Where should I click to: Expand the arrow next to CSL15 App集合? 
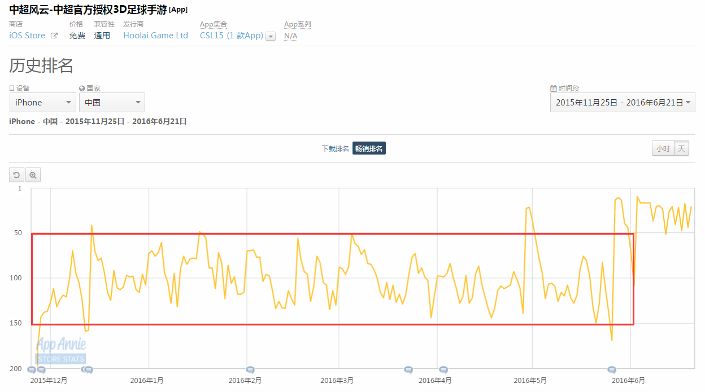click(271, 36)
